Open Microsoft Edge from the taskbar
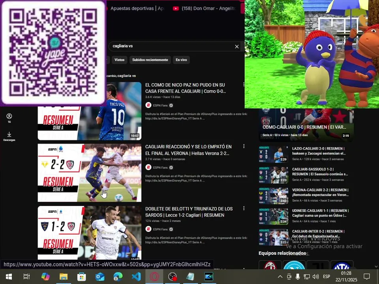 pos(118,277)
